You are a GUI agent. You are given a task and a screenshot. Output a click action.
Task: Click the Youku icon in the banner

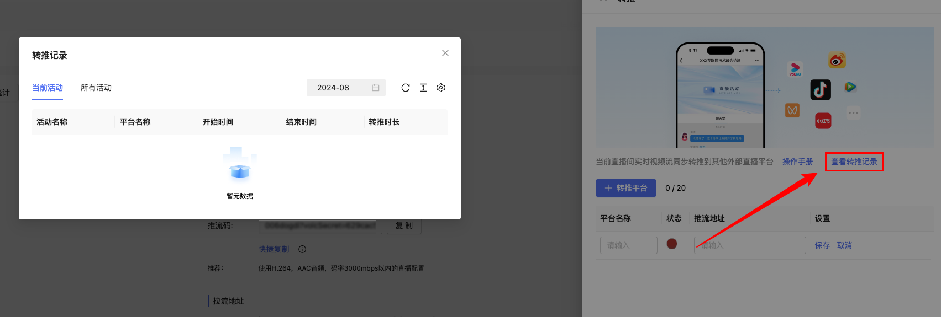point(795,69)
